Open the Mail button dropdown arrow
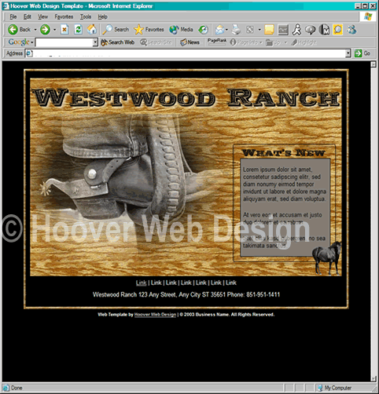The image size is (379, 394). (226, 30)
